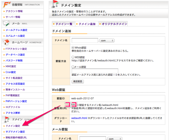
Task: Open スパムメール設定 in sidebar
Action: click(x=15, y=36)
